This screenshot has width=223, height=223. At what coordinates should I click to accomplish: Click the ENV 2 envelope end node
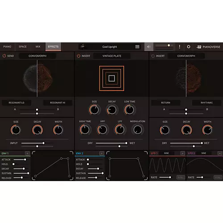point(144,176)
